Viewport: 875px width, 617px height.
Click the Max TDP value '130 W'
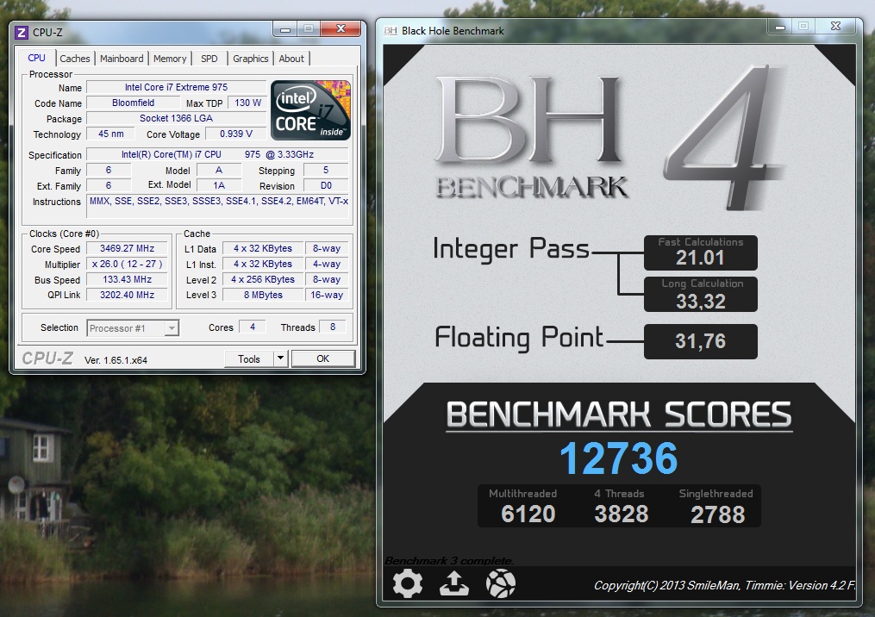point(247,103)
